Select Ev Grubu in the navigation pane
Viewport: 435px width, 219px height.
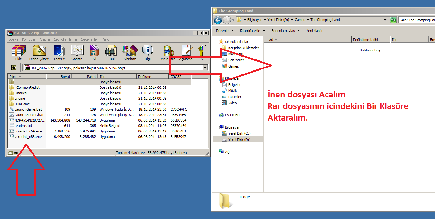coord(229,115)
